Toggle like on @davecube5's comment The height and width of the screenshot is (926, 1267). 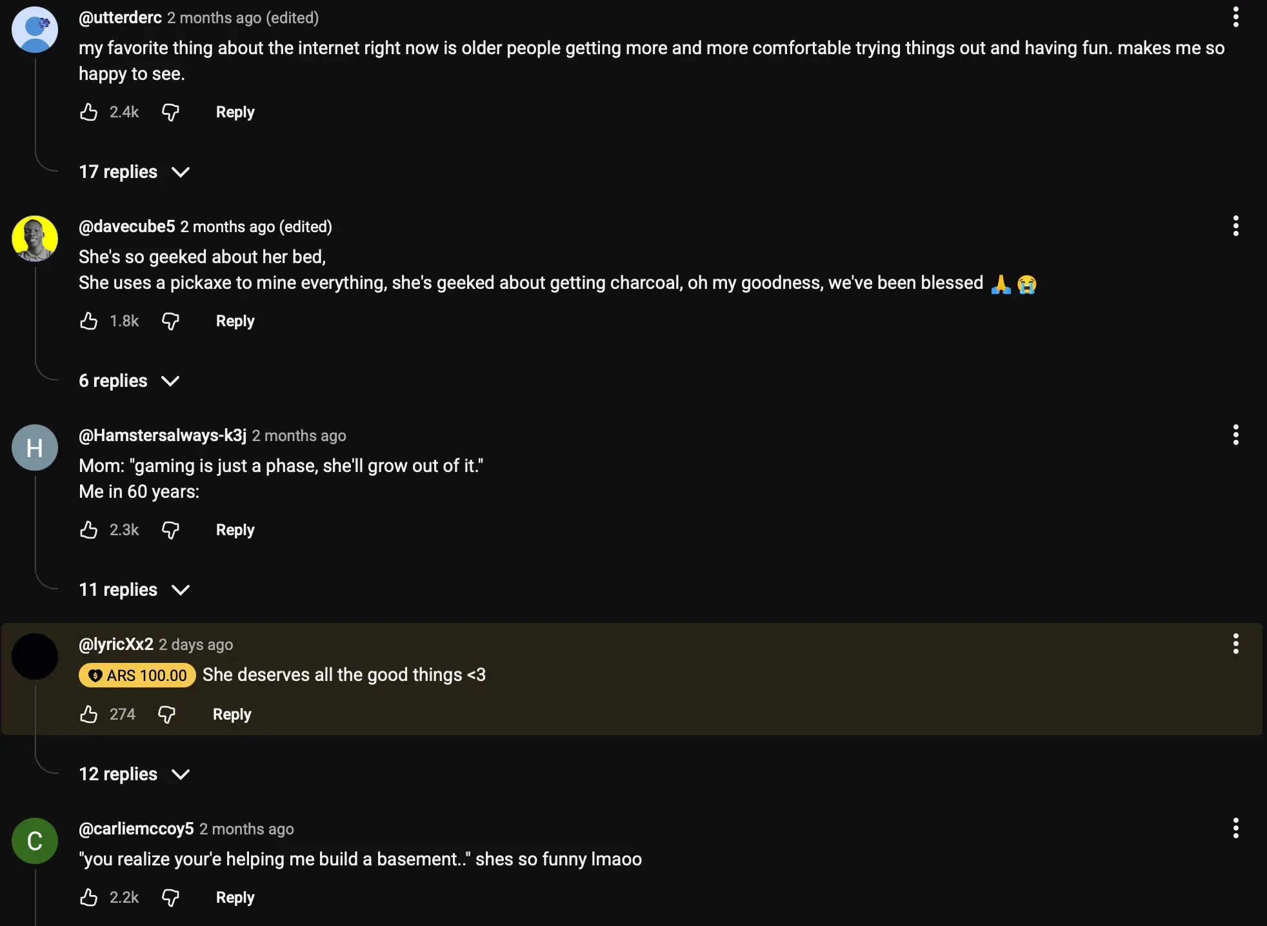[89, 320]
